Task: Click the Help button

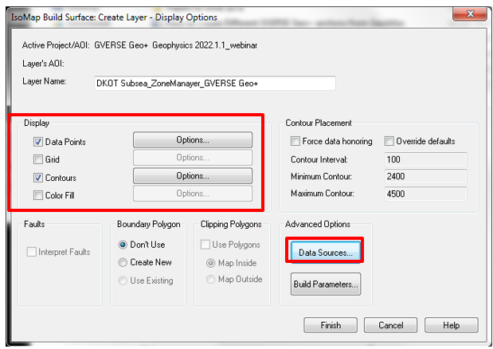Action: point(451,325)
